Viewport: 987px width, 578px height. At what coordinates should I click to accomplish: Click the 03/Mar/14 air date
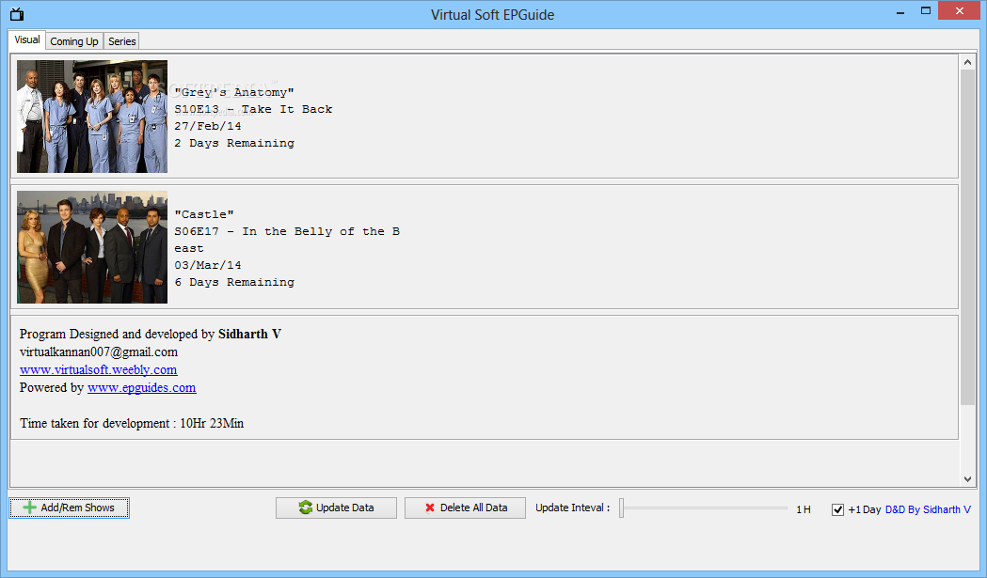pyautogui.click(x=208, y=265)
